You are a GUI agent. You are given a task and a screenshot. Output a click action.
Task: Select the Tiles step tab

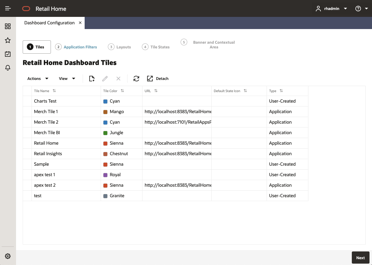click(37, 47)
